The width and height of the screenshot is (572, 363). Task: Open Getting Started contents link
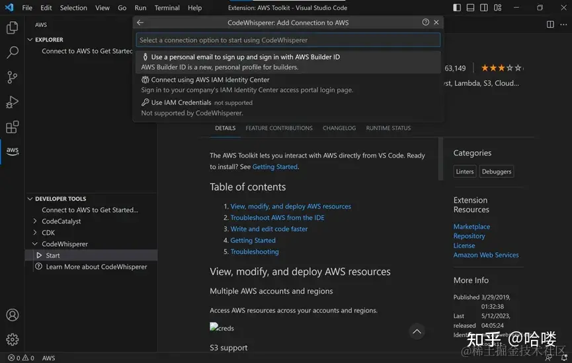pos(253,240)
